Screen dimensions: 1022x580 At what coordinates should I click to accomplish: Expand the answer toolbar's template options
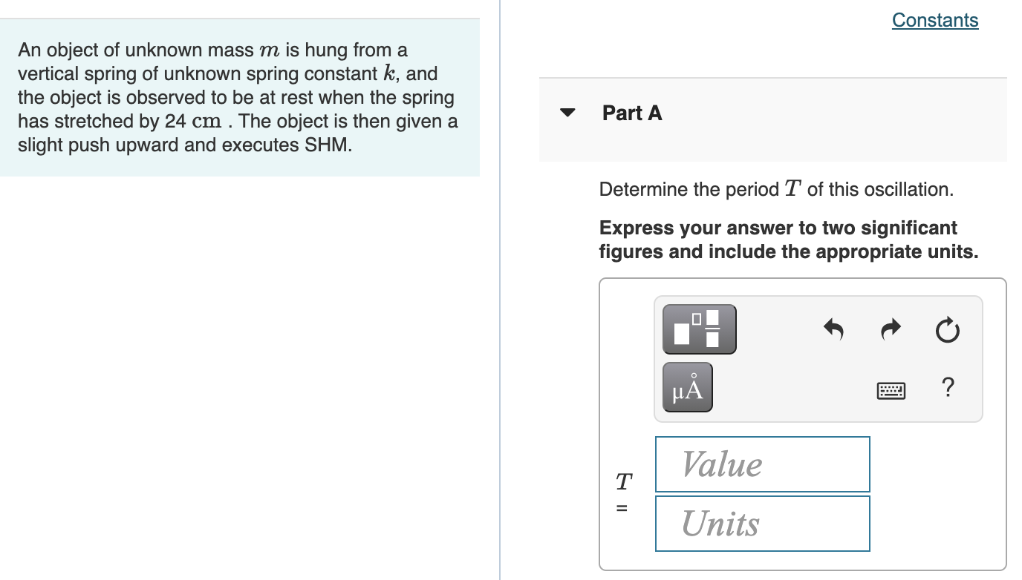click(x=699, y=329)
